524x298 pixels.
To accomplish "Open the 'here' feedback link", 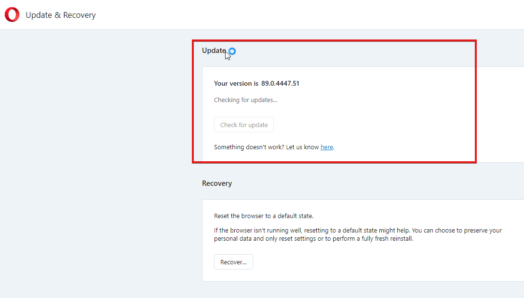I will (326, 147).
